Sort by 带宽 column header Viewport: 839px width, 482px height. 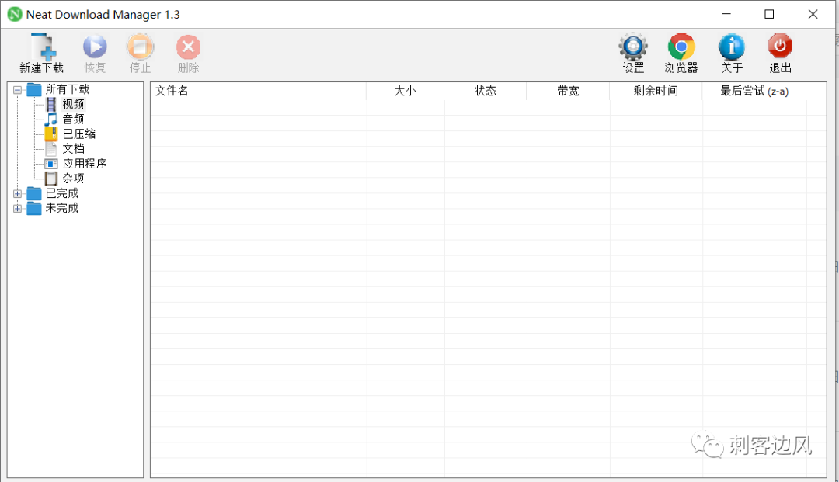(568, 91)
